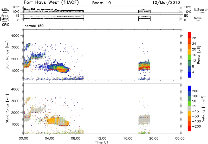Pick the top red power colorbar segment

pos(190,35)
